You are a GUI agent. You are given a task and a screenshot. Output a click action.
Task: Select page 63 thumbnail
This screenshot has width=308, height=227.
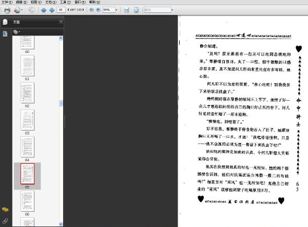coord(27,120)
